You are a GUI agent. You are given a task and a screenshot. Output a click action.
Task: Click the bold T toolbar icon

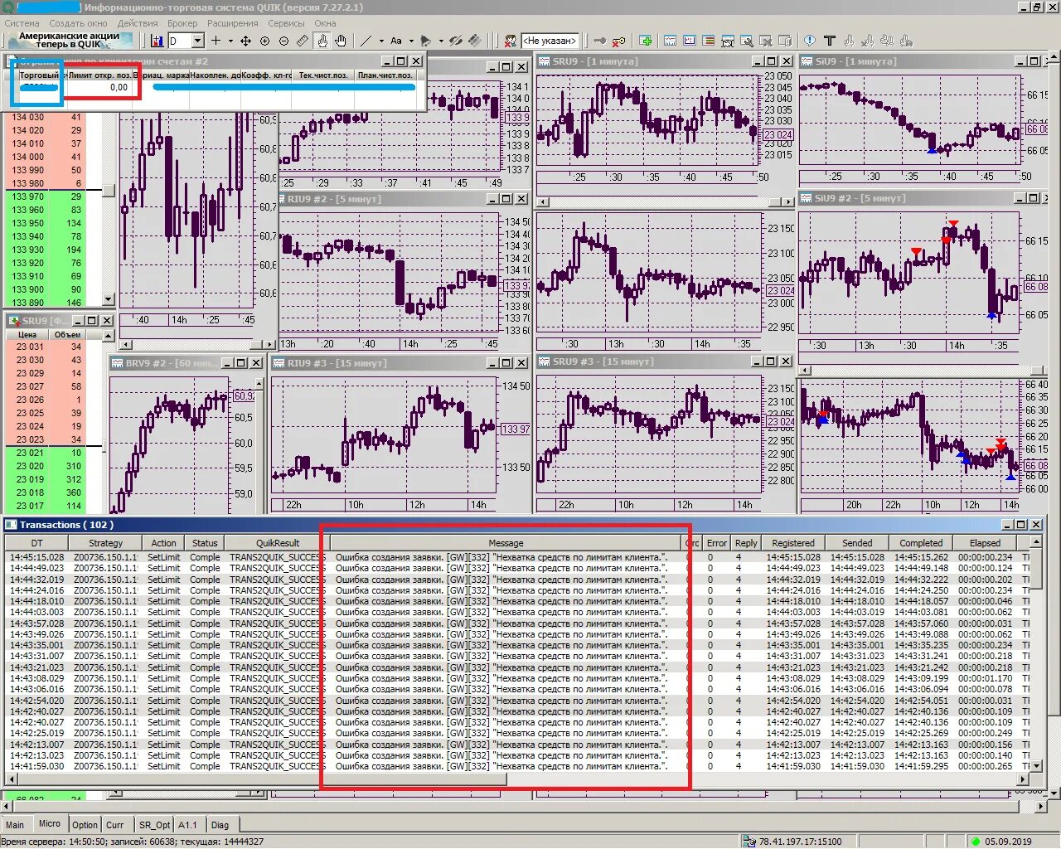pyautogui.click(x=829, y=41)
